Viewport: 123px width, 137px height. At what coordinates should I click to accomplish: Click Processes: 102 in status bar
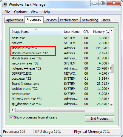[14, 132]
